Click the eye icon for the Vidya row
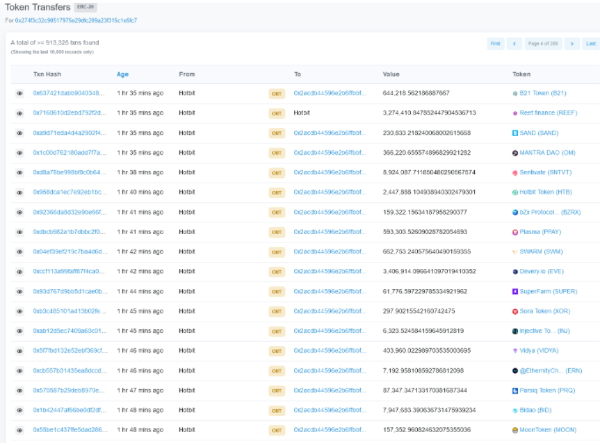The image size is (600, 446). (x=19, y=351)
